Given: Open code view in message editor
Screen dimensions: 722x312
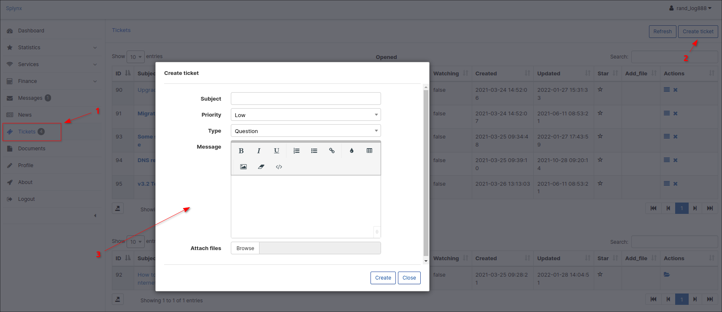Looking at the screenshot, I should [x=279, y=167].
